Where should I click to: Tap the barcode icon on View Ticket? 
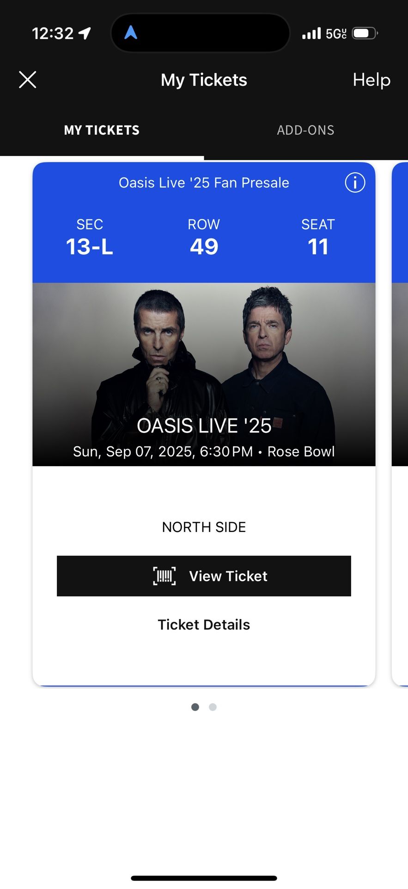(x=164, y=576)
